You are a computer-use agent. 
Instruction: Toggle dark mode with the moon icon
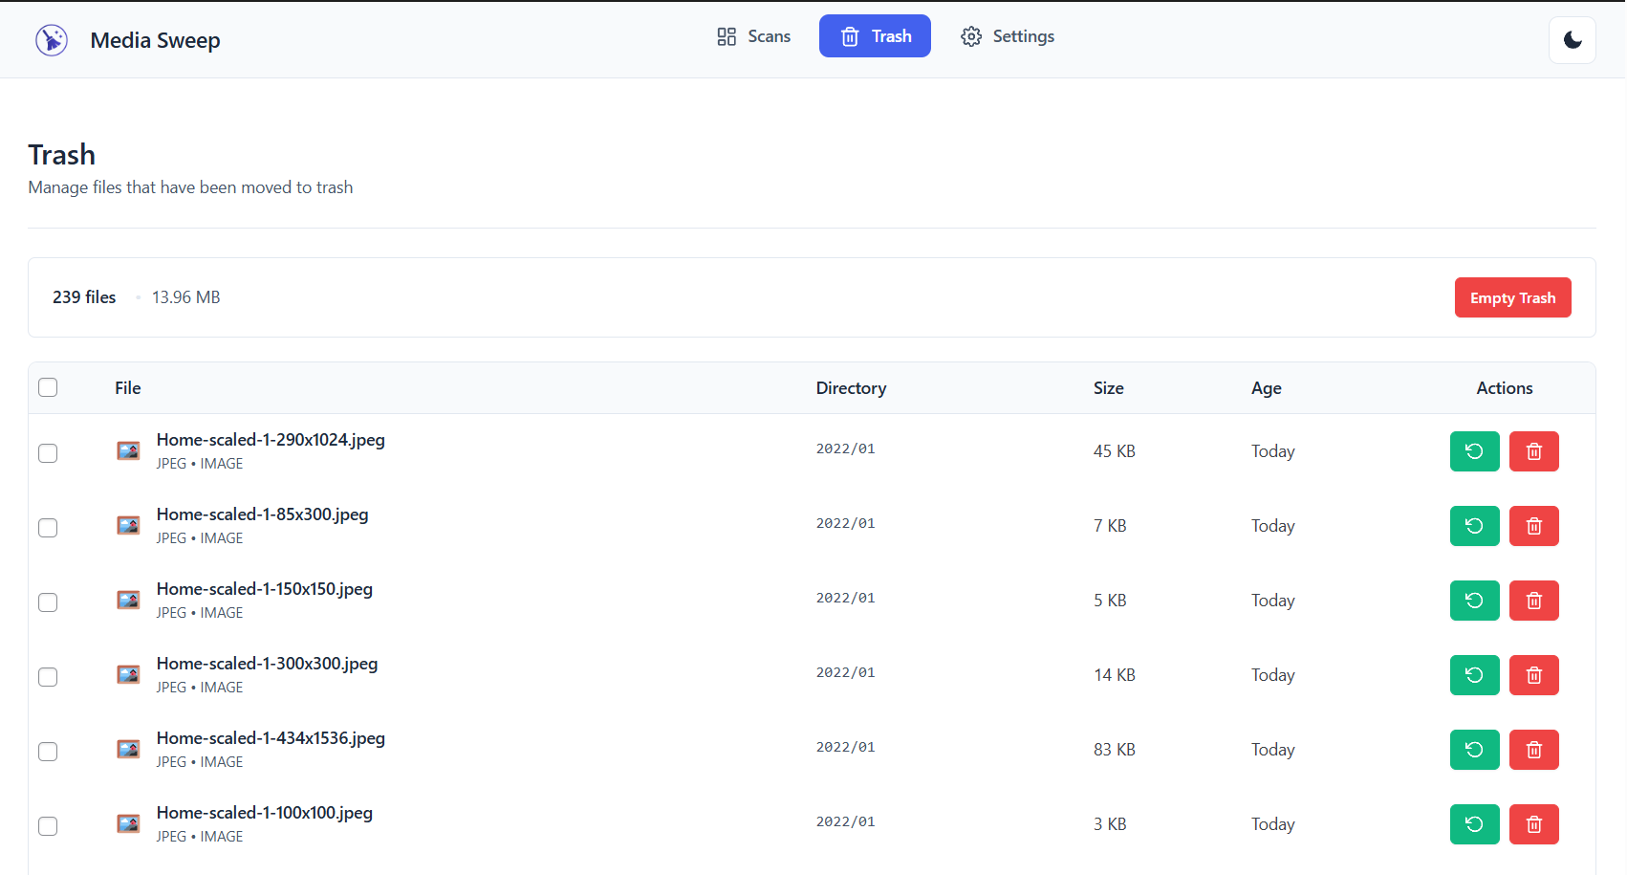point(1572,39)
